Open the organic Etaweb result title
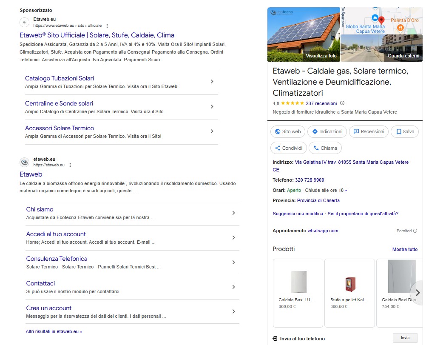The height and width of the screenshot is (345, 443). (31, 174)
